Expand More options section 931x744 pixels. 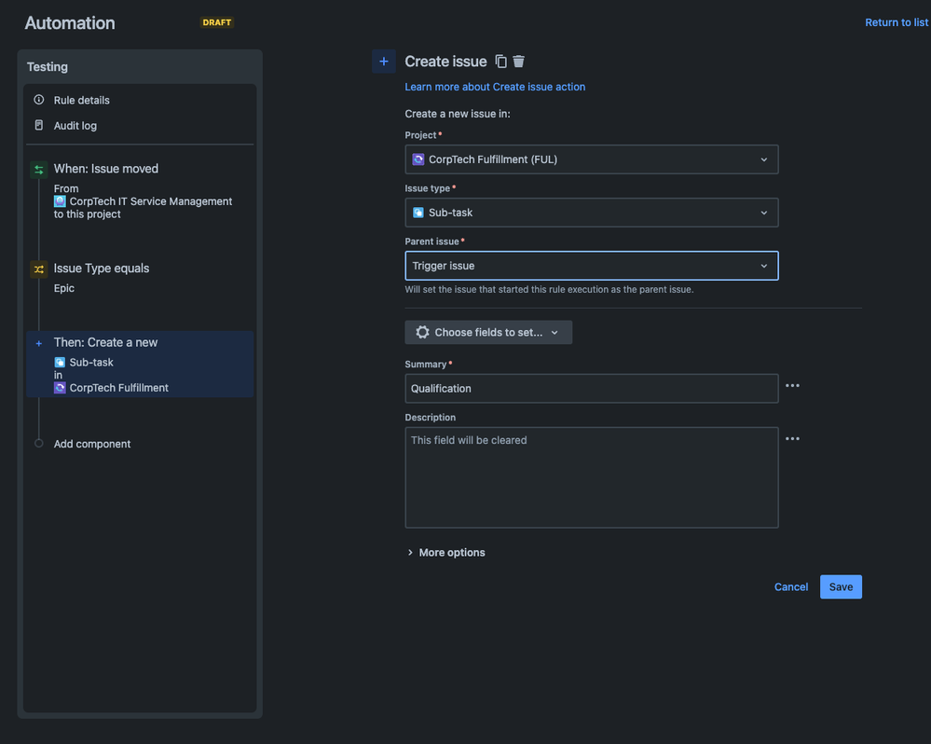pos(445,553)
